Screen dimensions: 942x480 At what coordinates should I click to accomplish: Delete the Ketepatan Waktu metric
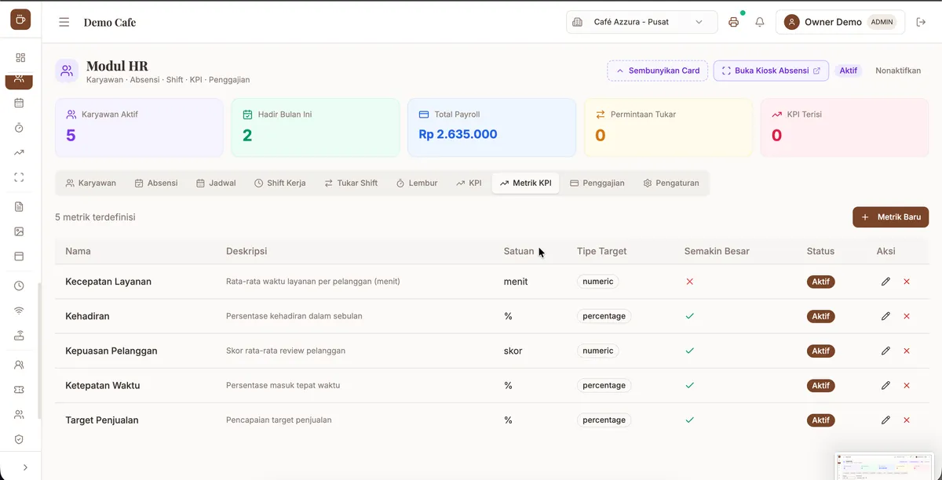tap(907, 385)
